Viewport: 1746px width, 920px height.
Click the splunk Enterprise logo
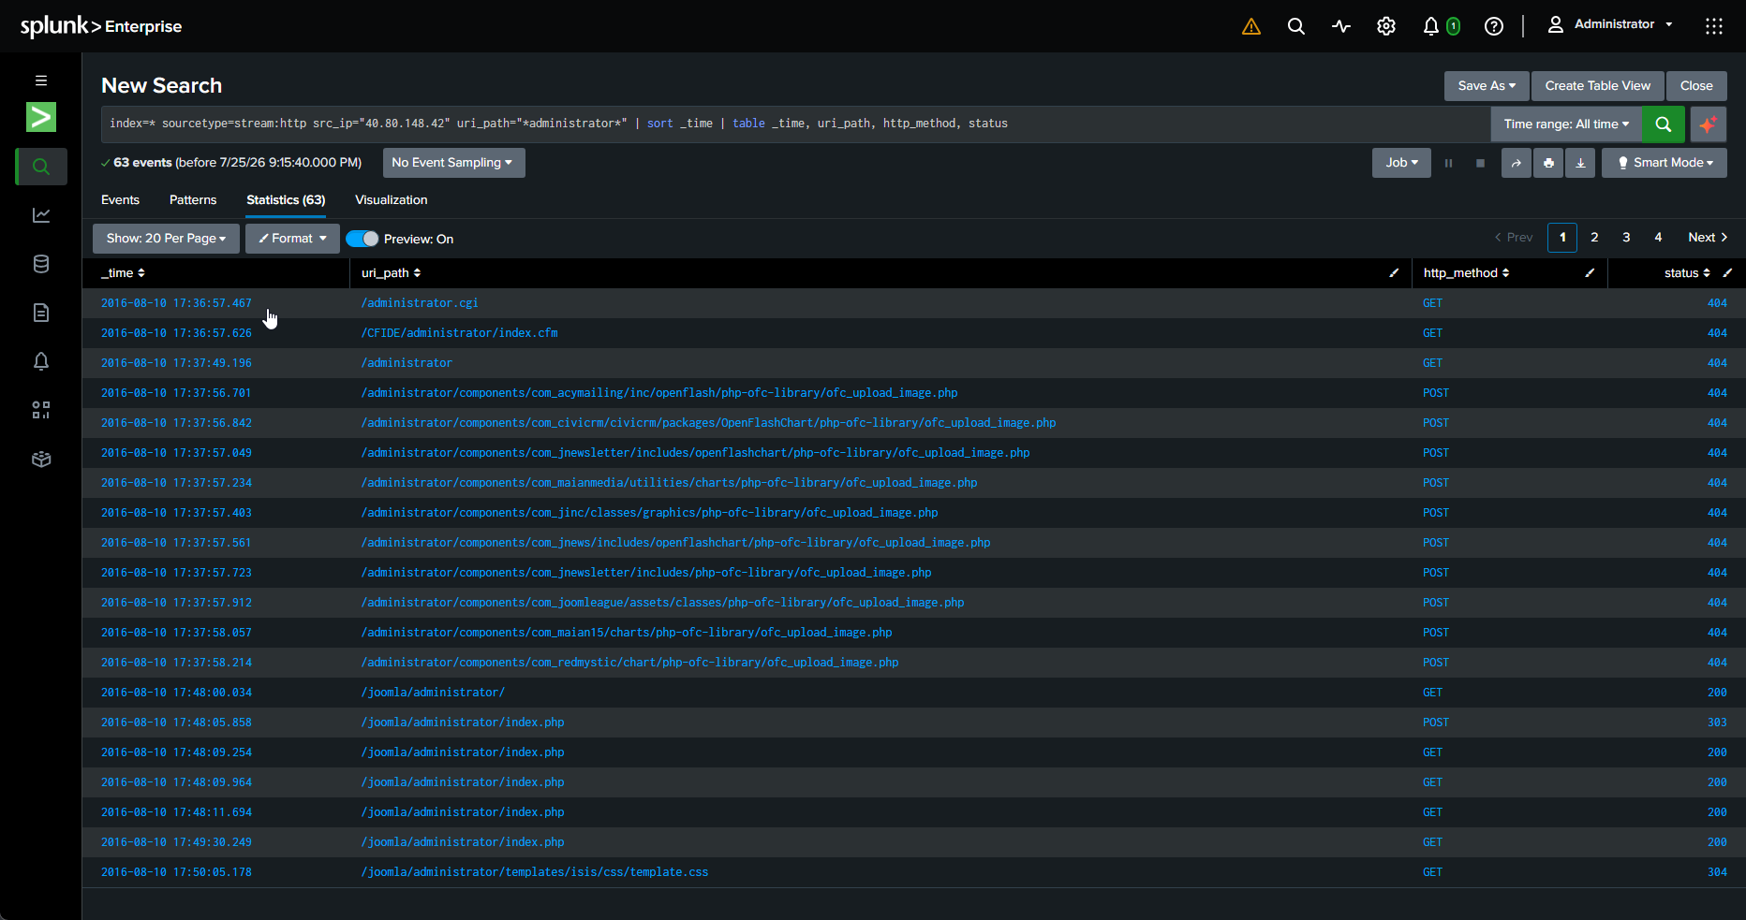[101, 26]
